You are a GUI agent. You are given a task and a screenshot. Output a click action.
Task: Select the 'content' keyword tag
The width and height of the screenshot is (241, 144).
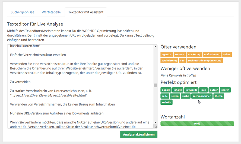[180, 55]
